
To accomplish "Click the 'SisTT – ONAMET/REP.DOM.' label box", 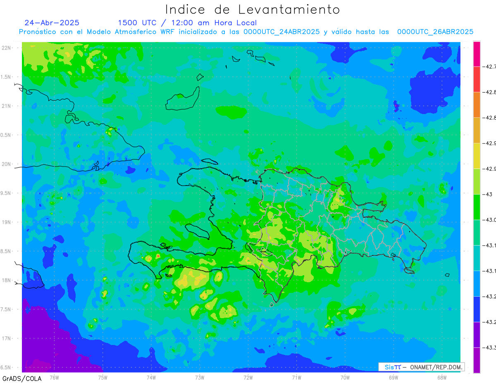I will pyautogui.click(x=422, y=367).
